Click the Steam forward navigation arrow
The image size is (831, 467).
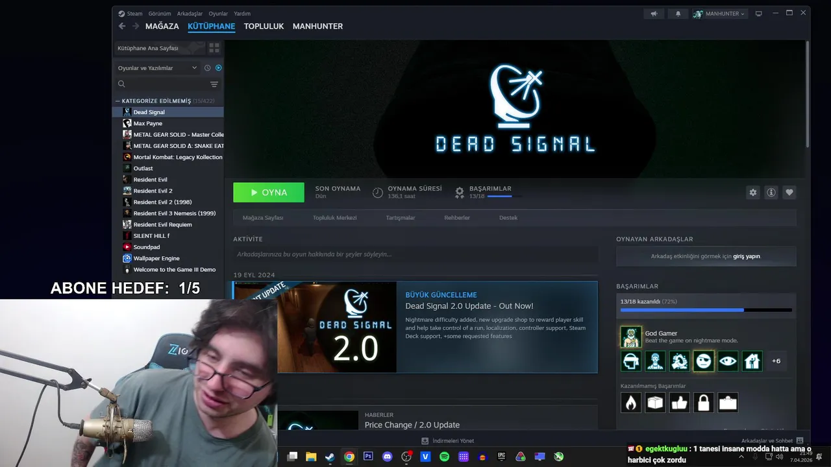tap(136, 26)
